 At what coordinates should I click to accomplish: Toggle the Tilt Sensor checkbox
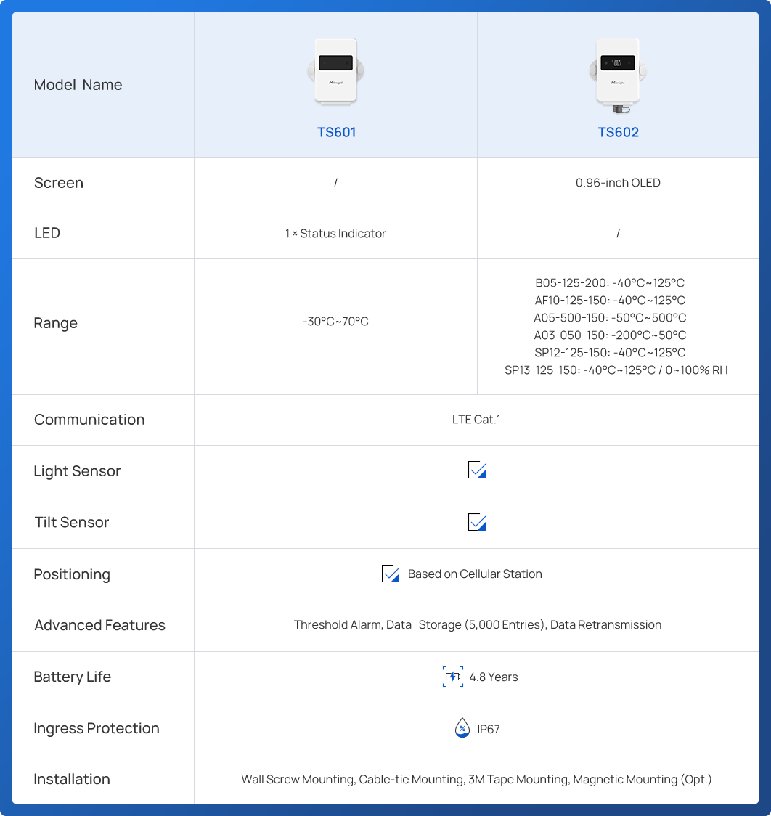[476, 522]
